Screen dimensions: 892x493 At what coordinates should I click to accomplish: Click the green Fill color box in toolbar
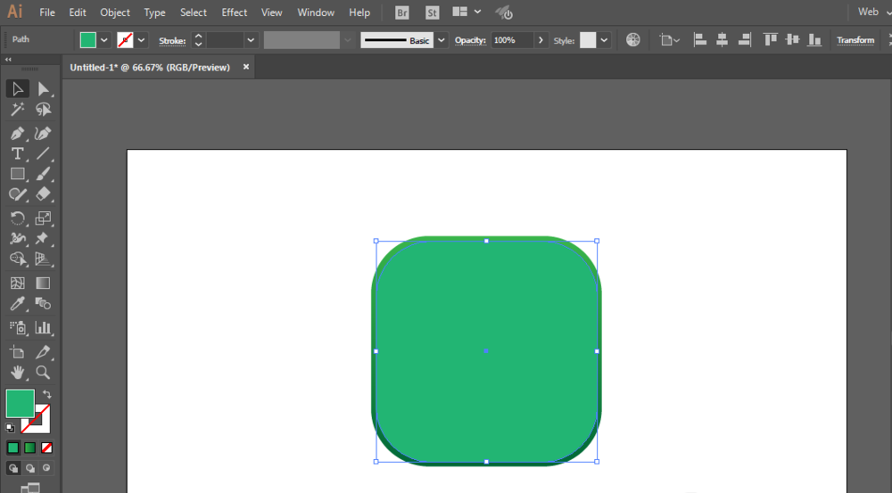20,404
